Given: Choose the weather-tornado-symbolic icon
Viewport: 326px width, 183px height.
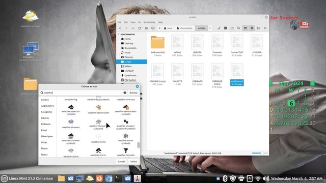Looking at the screenshot, I should [126, 150].
